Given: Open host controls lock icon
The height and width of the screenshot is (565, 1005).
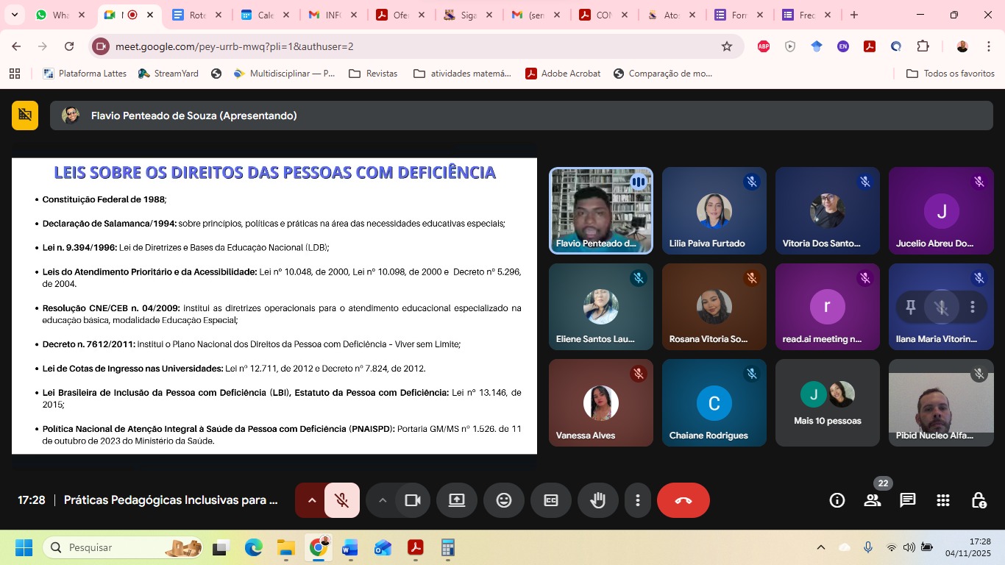Looking at the screenshot, I should tap(979, 500).
